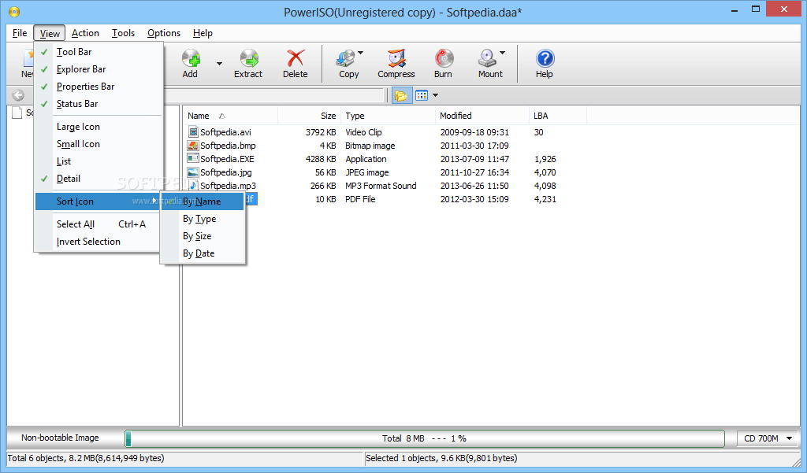Click the view mode grid icon
Screen dimensions: 807x473
coord(422,95)
